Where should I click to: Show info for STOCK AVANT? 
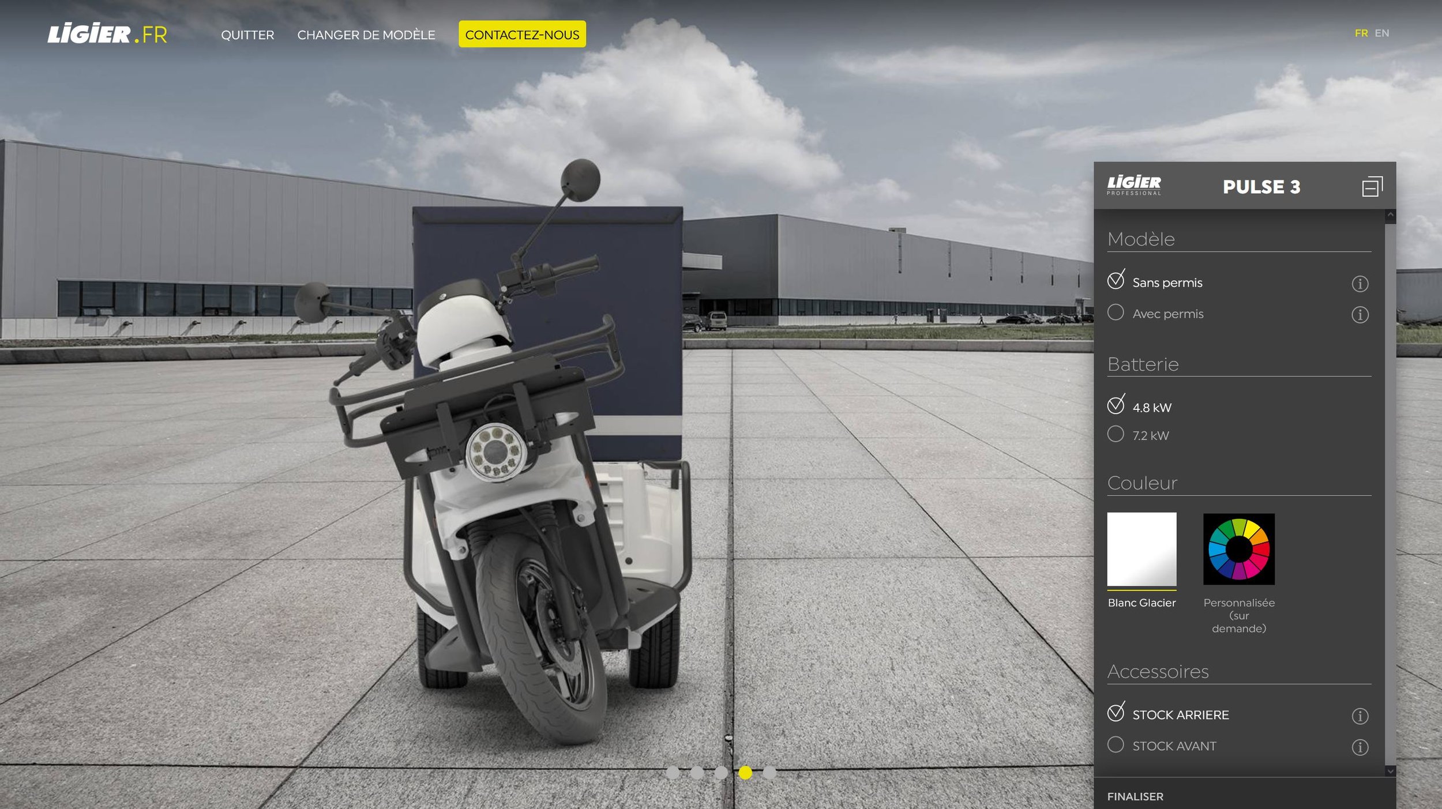tap(1360, 747)
